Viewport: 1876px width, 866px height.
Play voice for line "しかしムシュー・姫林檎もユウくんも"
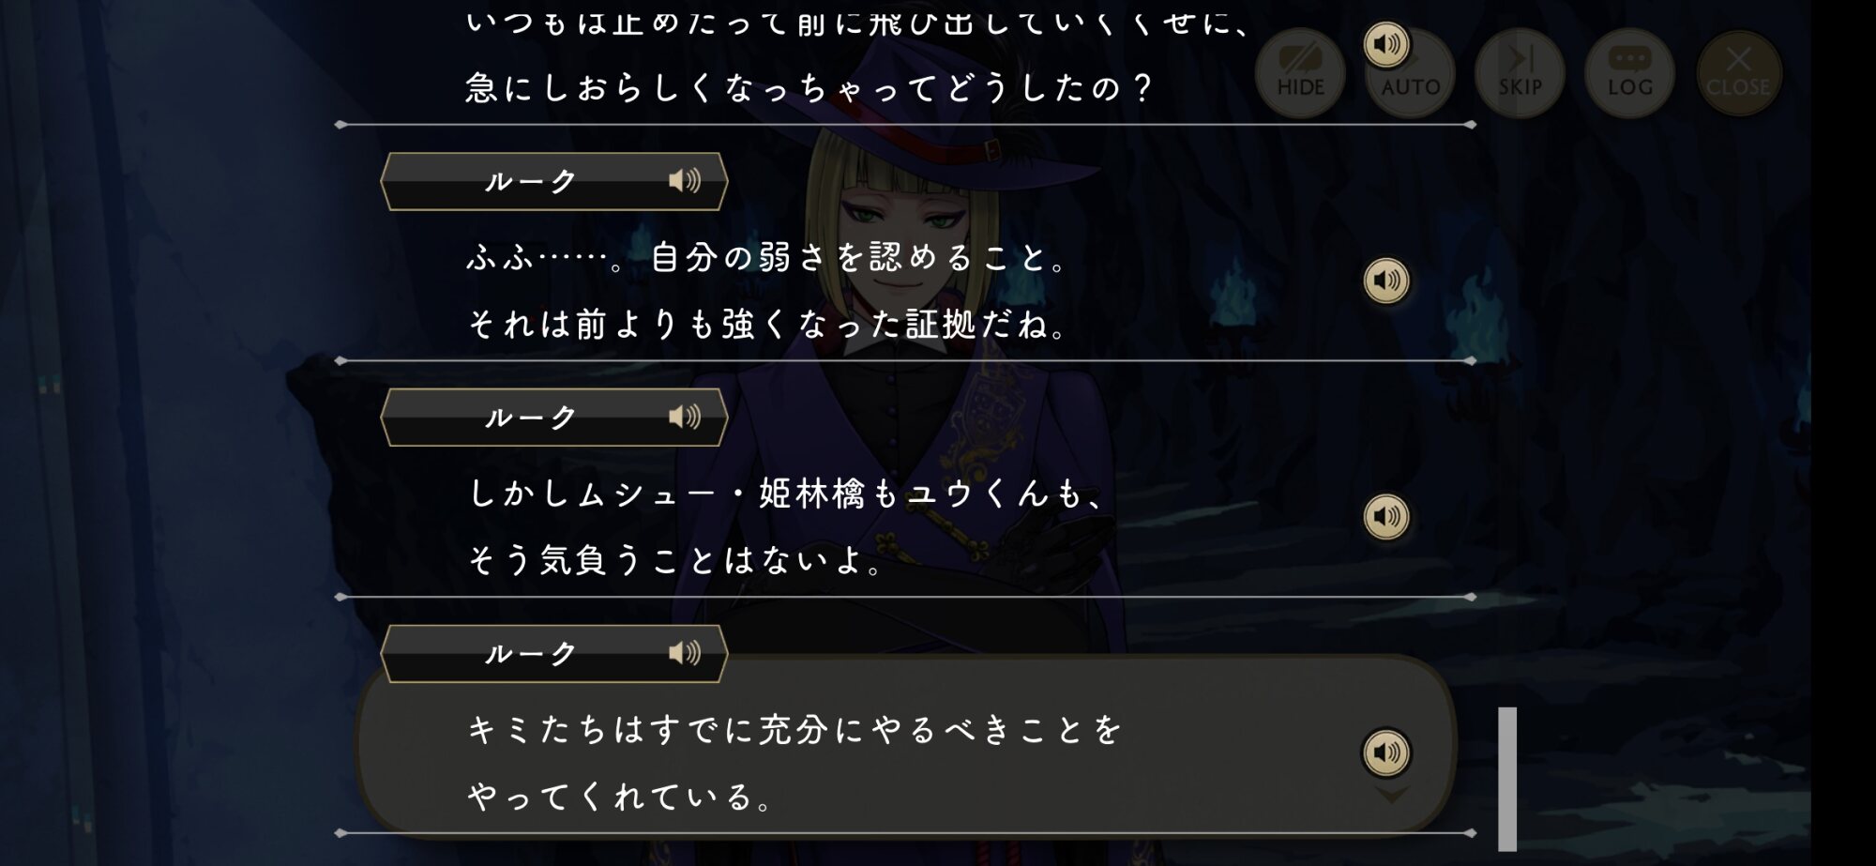(1385, 517)
